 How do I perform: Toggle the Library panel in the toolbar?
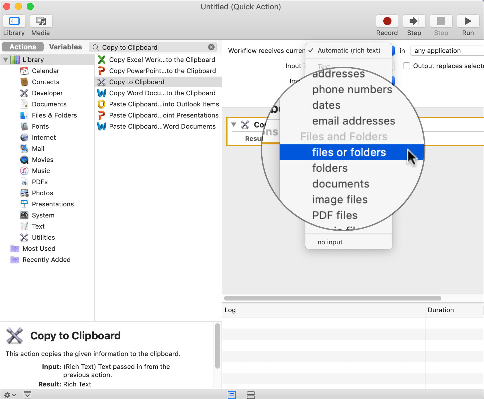pyautogui.click(x=14, y=21)
